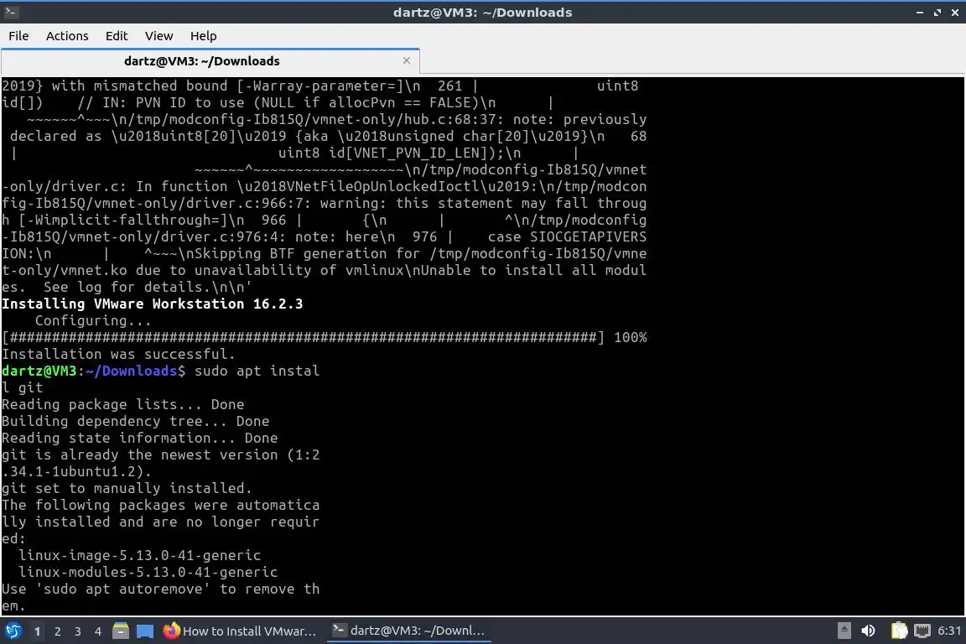Screen dimensions: 966x644
Task: Click the Firefox icon in taskbar
Action: pyautogui.click(x=171, y=631)
